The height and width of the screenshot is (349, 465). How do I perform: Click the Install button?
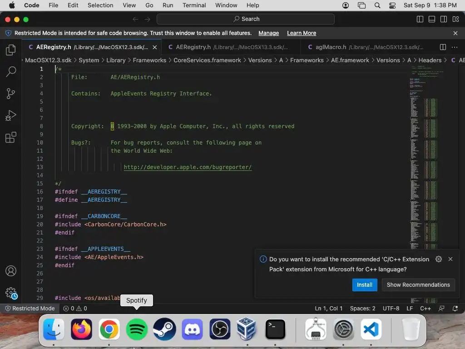point(365,285)
